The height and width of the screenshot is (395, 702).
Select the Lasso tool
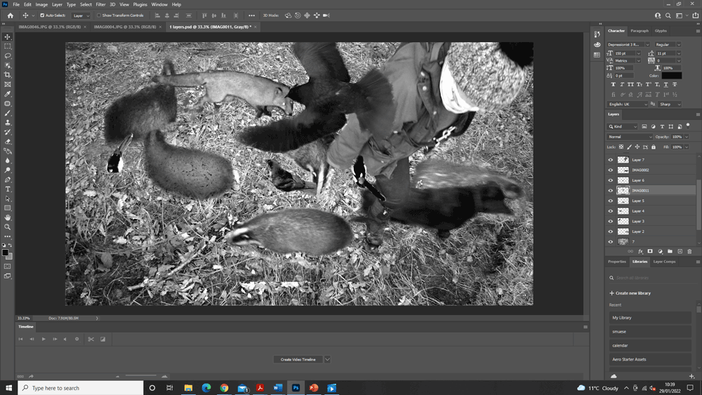(x=8, y=55)
